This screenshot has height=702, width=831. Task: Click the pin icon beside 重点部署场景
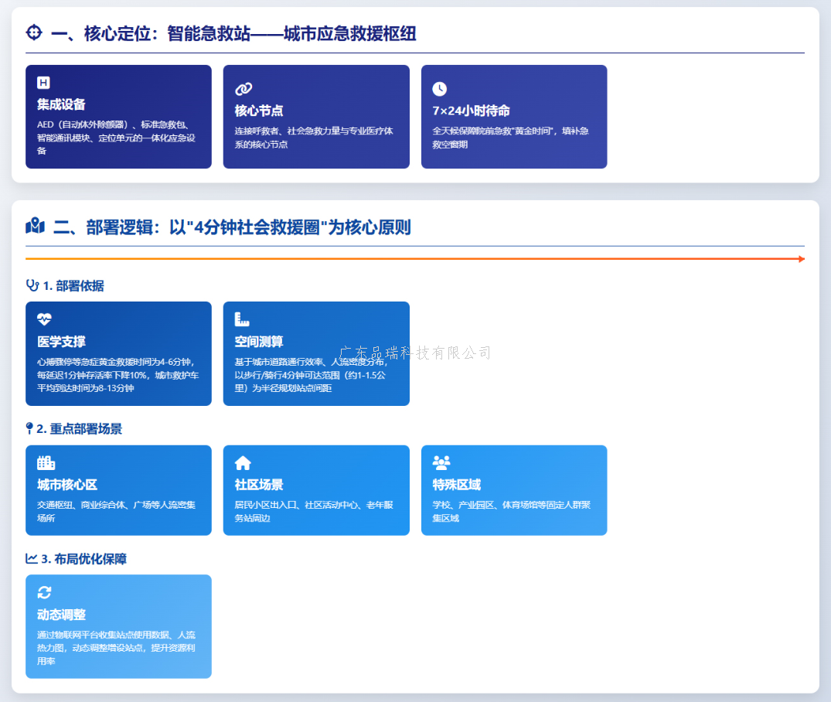click(29, 428)
